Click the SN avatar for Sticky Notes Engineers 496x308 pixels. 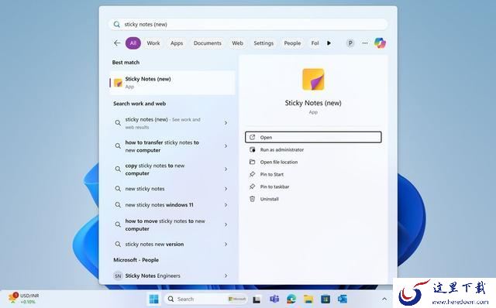[x=118, y=275]
